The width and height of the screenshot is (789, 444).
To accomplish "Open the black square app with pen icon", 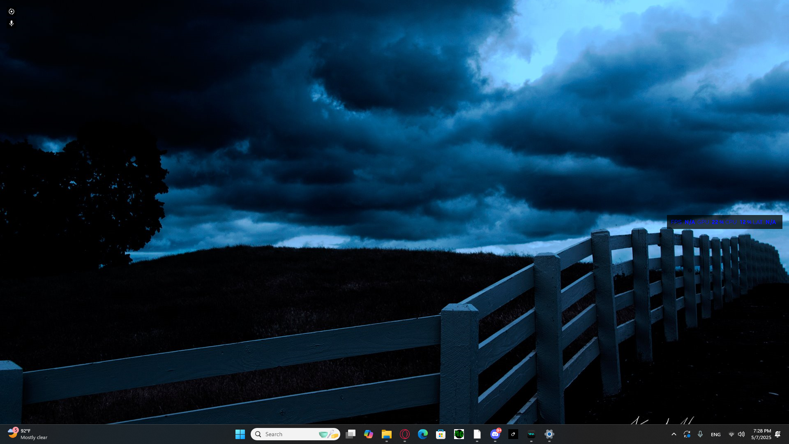I will pos(513,434).
